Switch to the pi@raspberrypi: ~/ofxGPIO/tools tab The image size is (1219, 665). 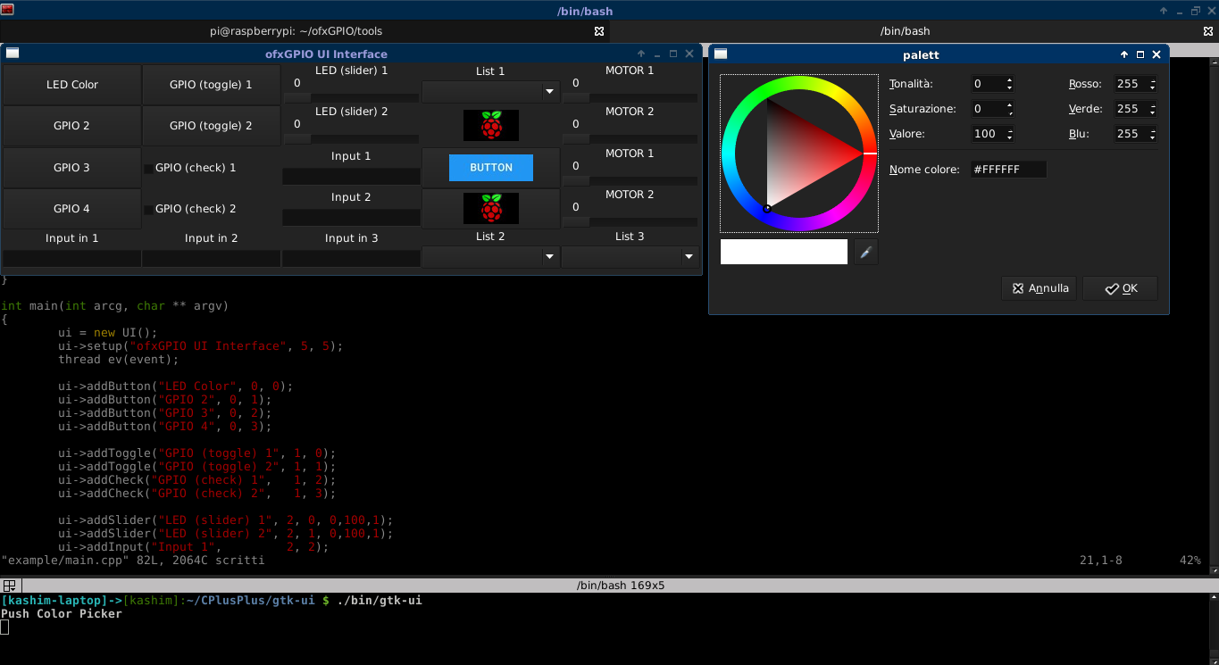296,30
